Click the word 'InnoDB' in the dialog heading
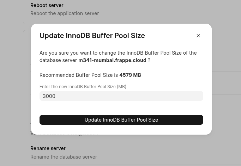This screenshot has height=166, width=241. (78, 36)
